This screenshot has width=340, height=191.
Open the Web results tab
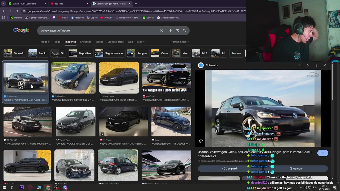(x=130, y=42)
